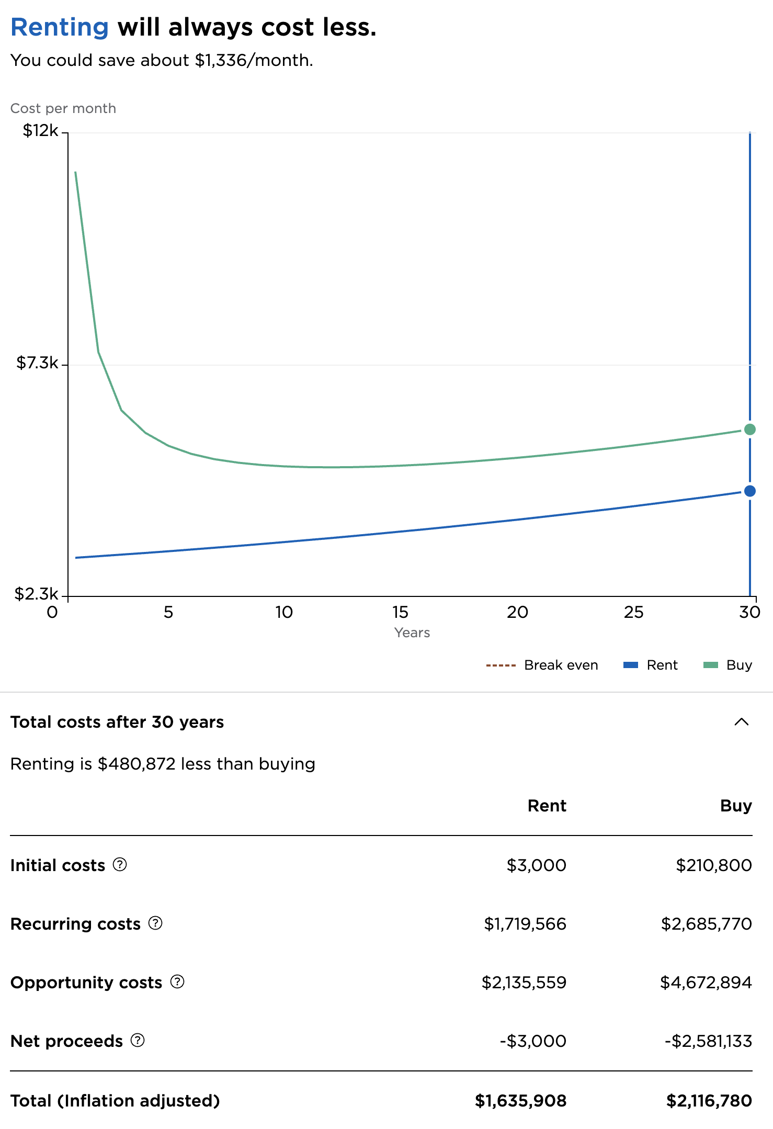Collapse the Total costs section chevron

coord(741,722)
